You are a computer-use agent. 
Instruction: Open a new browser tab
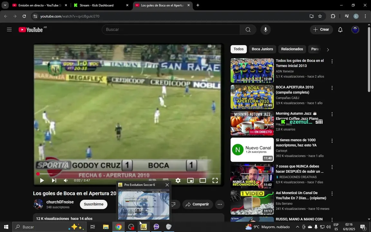[198, 5]
